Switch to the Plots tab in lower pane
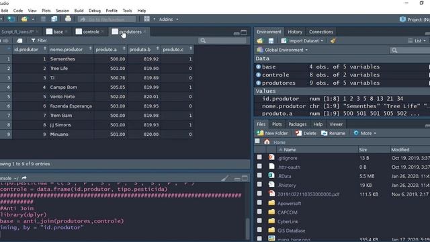Screen dimensions: 430x242 pyautogui.click(x=277, y=124)
